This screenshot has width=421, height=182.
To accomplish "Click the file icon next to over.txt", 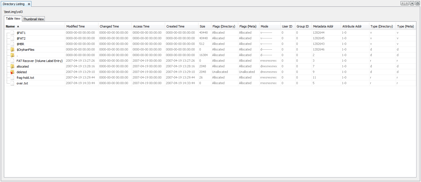I will tap(12, 83).
